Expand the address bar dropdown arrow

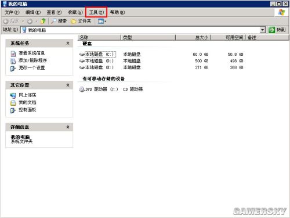[262, 30]
